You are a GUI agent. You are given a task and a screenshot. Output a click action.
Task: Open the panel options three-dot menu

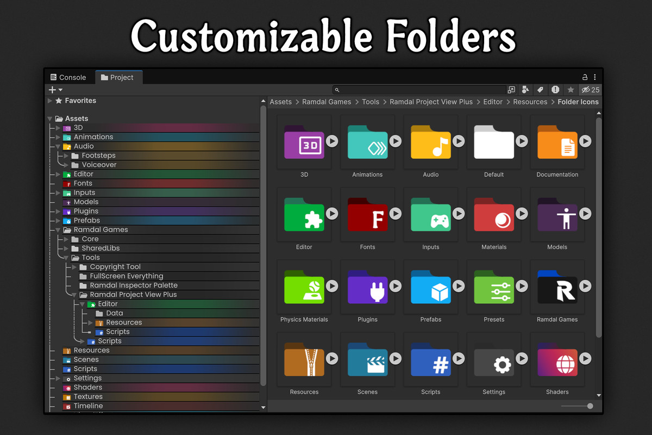[x=595, y=77]
